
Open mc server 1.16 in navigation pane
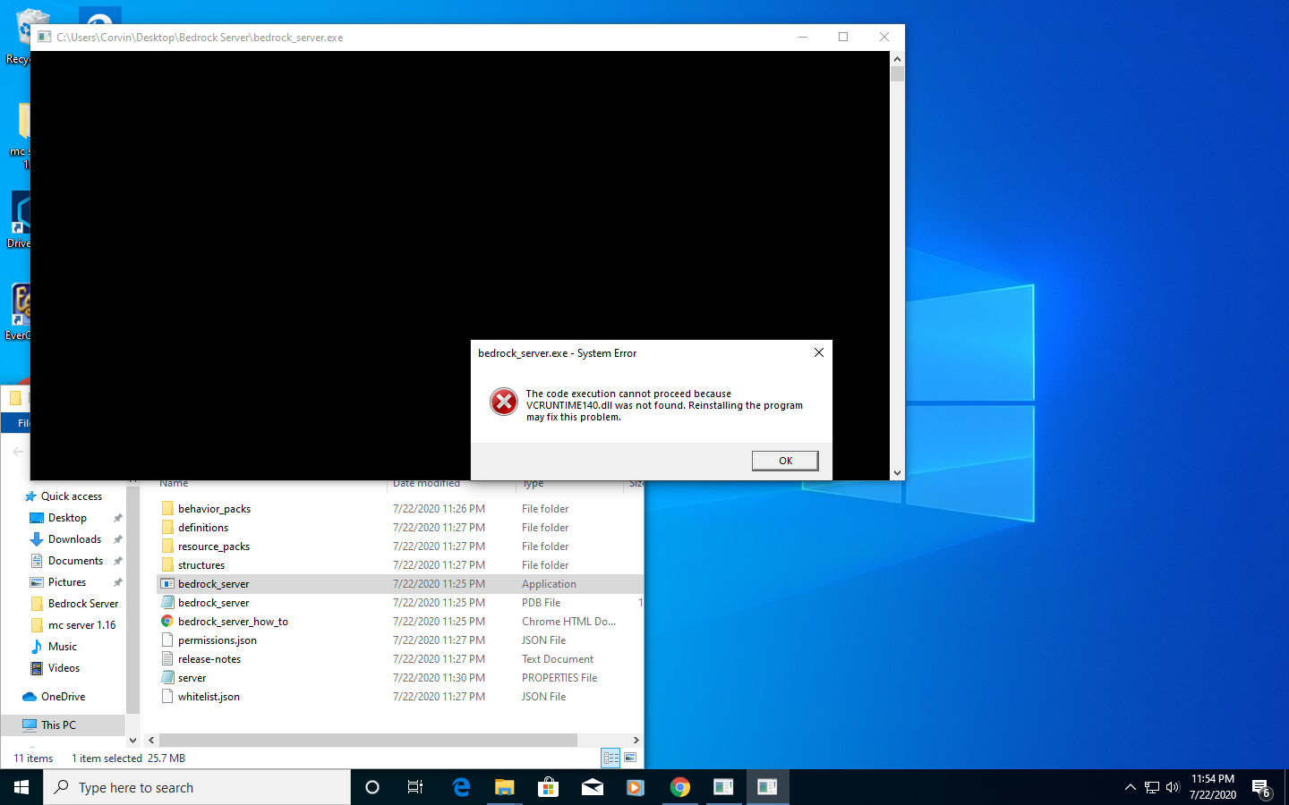81,625
